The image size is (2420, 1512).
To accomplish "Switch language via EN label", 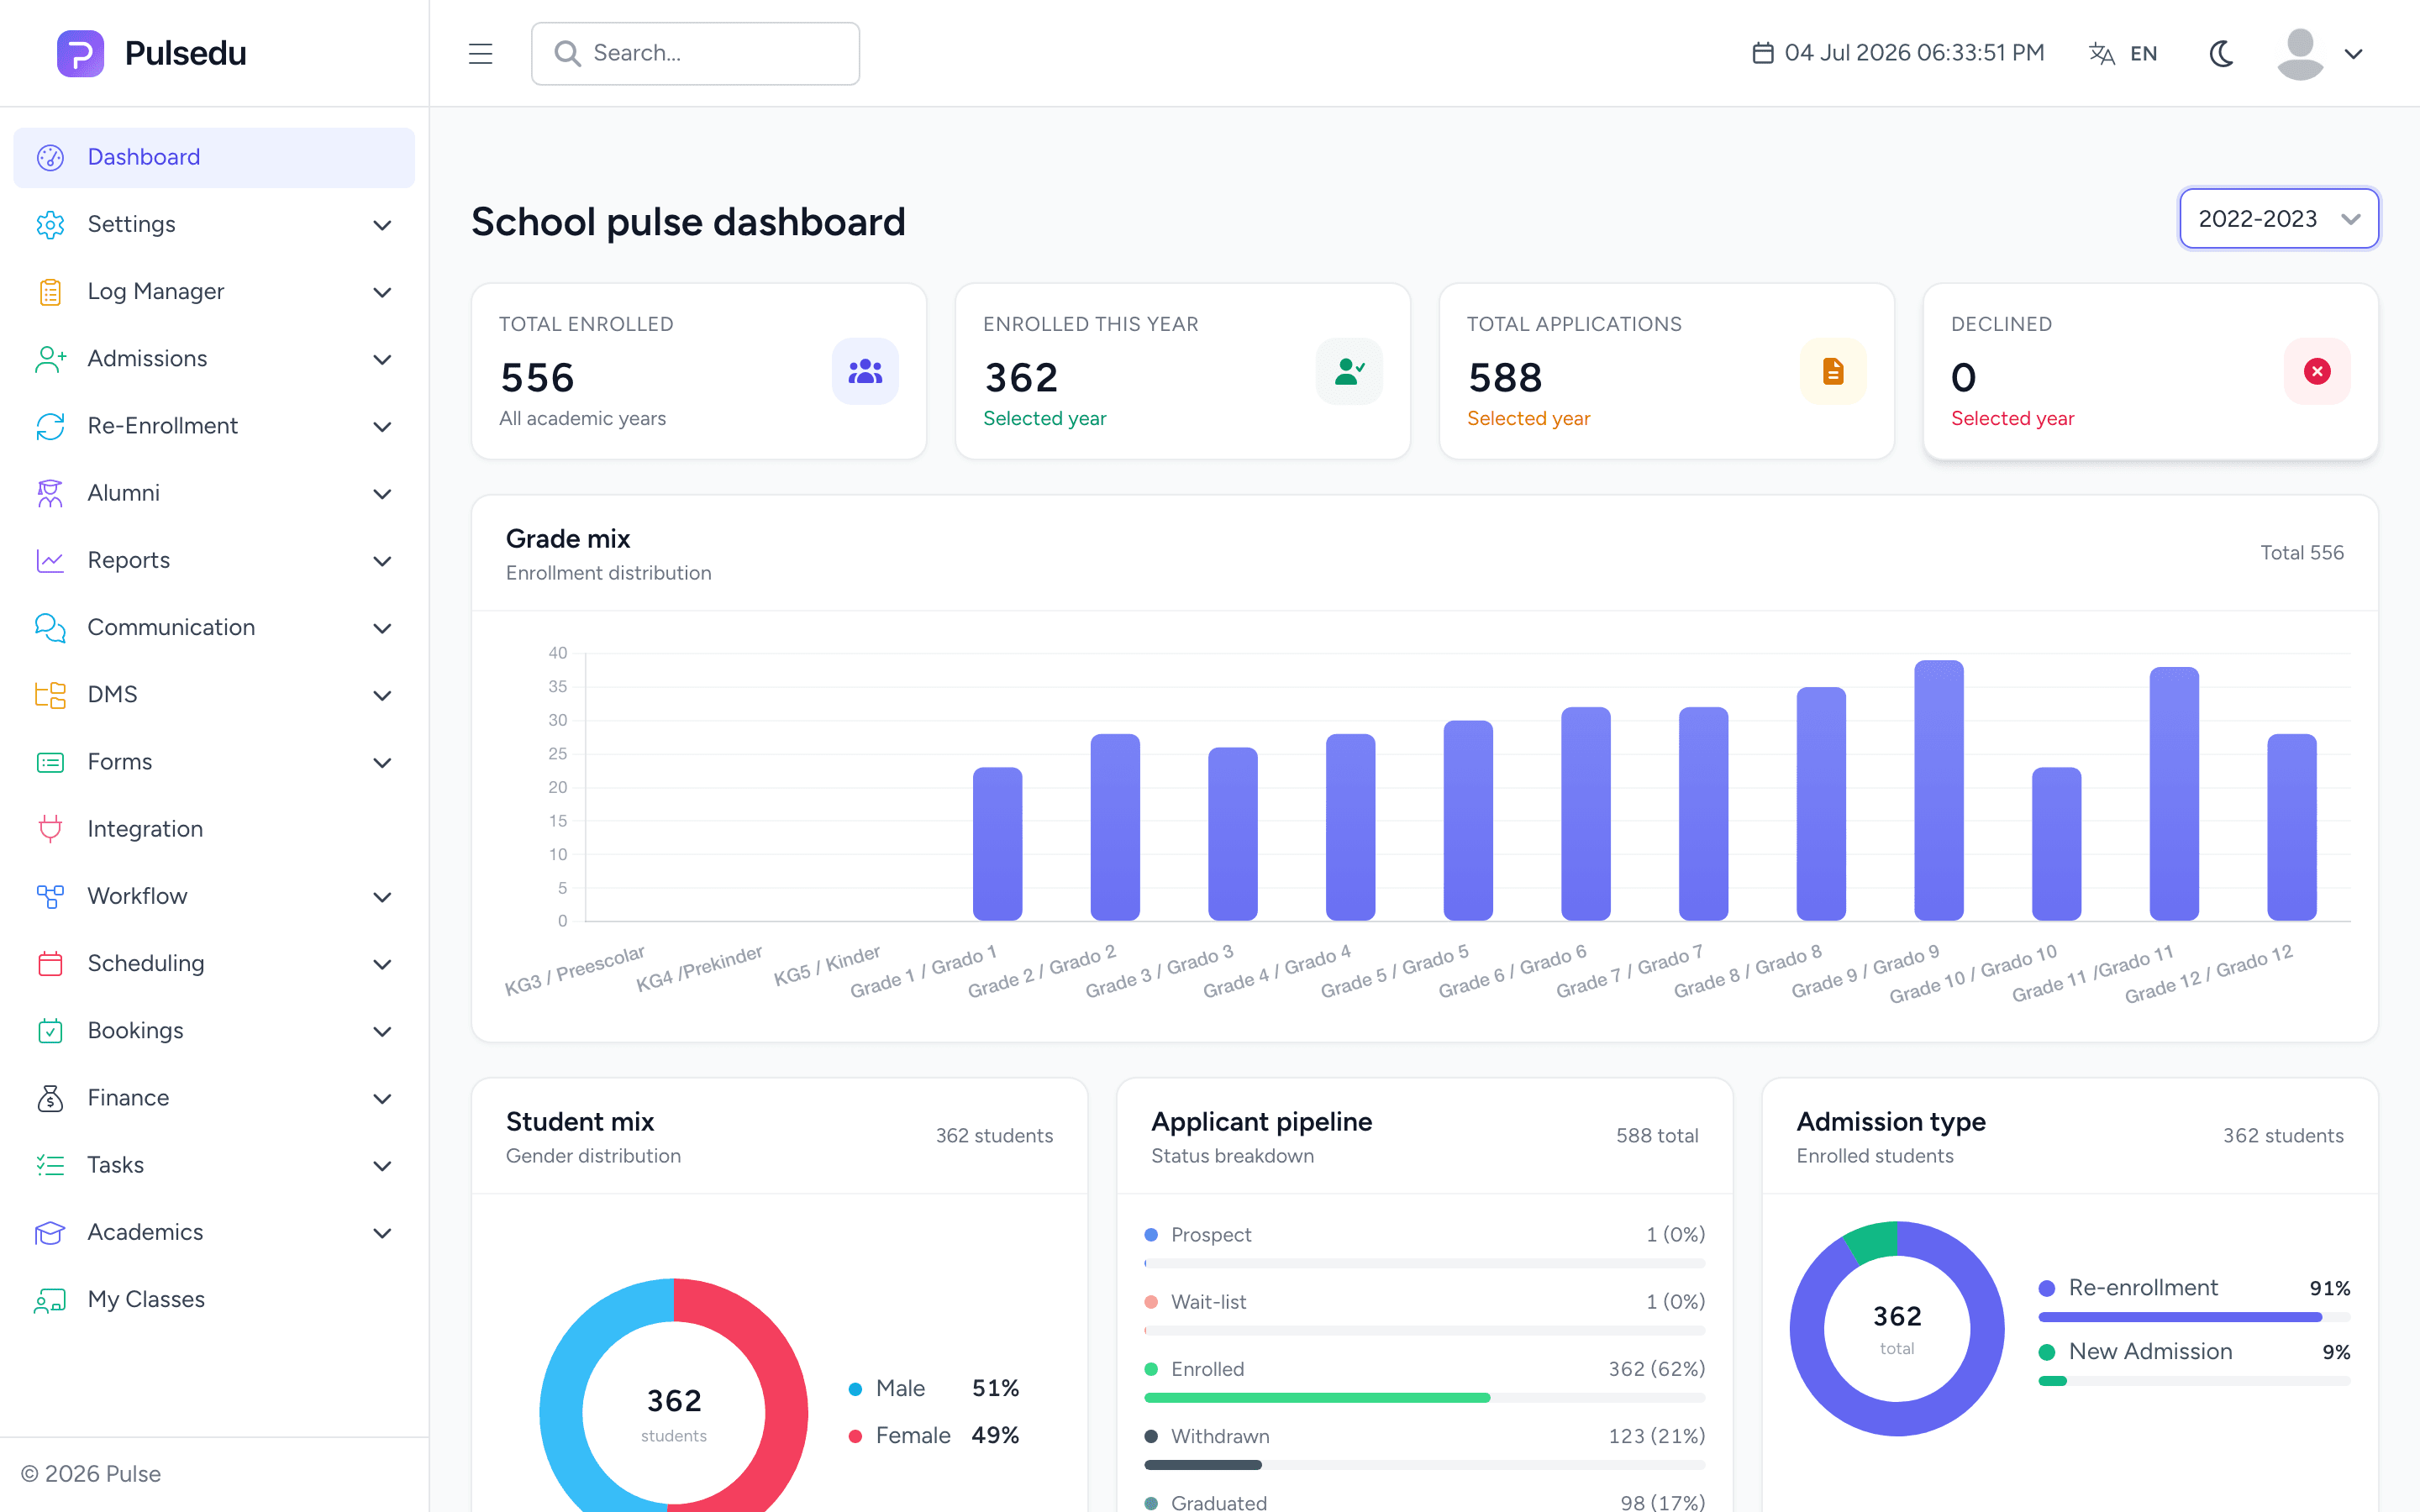I will point(2143,54).
